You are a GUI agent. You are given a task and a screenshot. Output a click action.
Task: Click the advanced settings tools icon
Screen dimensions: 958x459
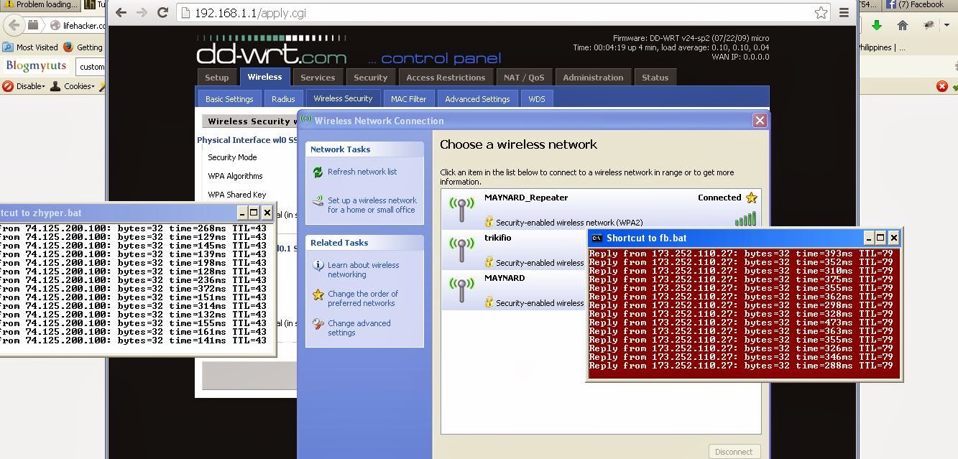point(318,324)
